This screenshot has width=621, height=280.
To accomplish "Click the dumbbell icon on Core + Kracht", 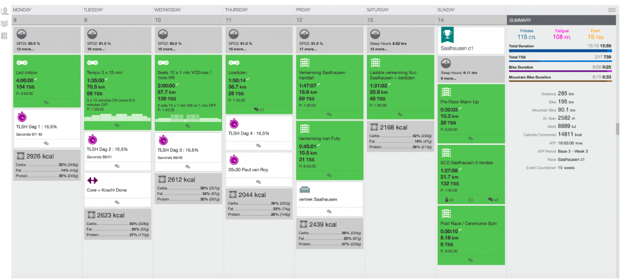I will click(x=92, y=180).
